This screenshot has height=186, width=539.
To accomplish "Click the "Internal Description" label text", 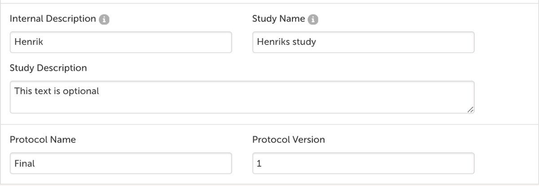I will (x=53, y=19).
